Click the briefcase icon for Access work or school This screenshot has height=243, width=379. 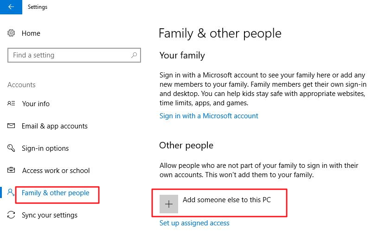[12, 171]
